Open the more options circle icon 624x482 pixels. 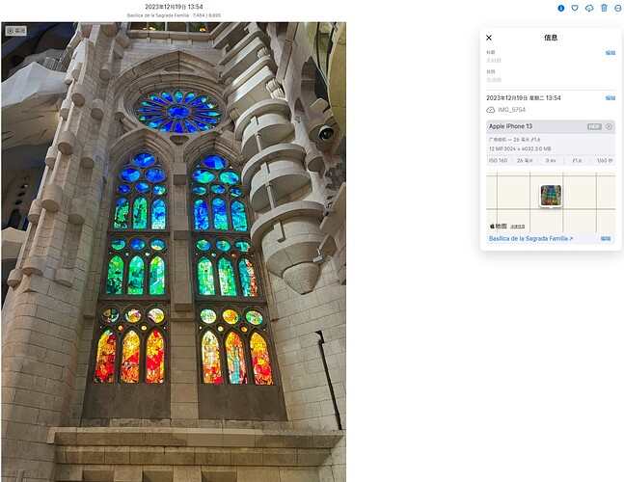tap(618, 8)
